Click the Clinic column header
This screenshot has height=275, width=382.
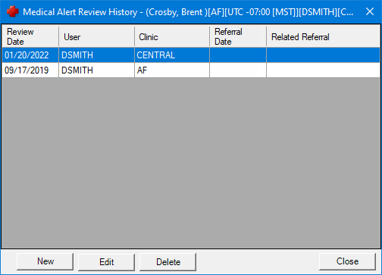coord(172,36)
